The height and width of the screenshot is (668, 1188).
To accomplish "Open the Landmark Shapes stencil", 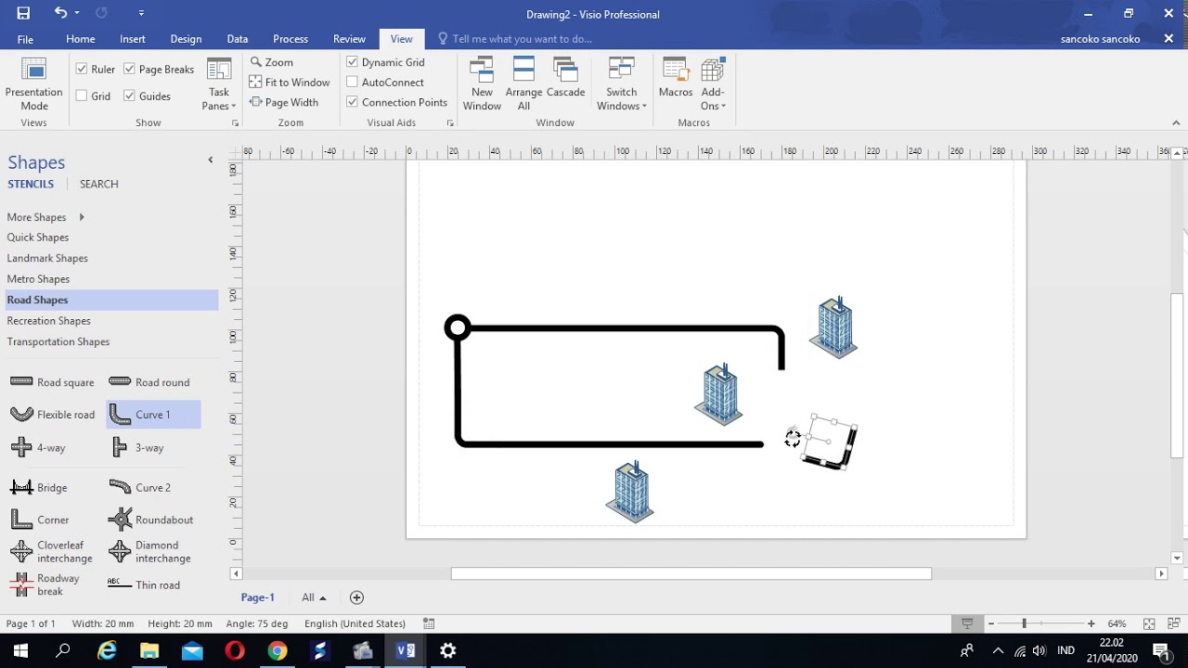I will tap(47, 258).
